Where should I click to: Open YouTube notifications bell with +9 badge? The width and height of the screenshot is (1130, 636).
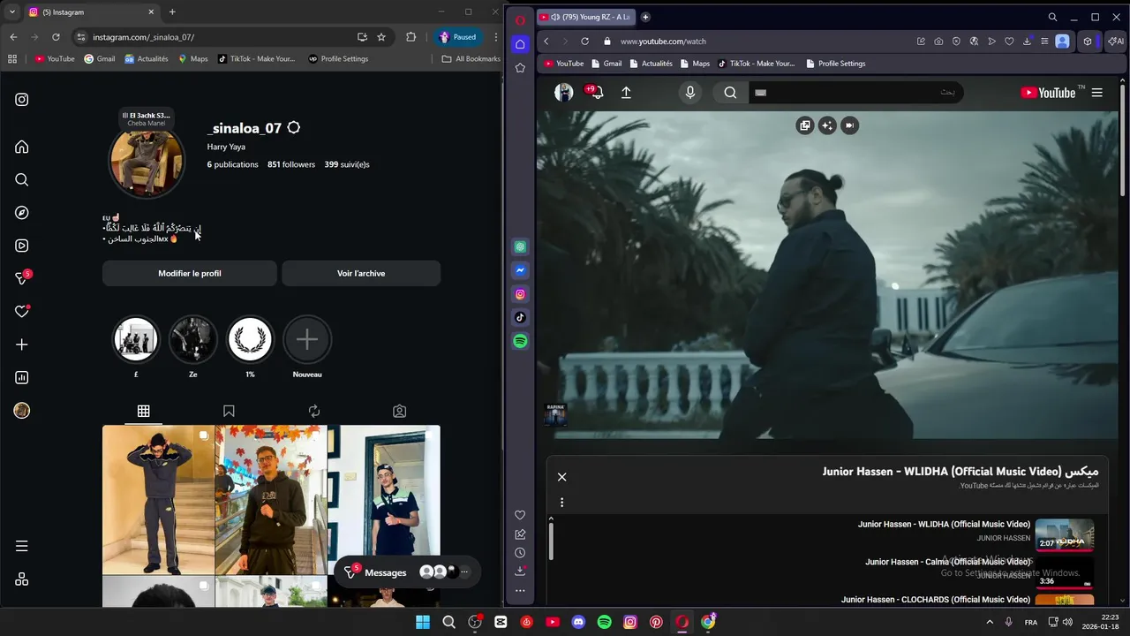tap(596, 92)
